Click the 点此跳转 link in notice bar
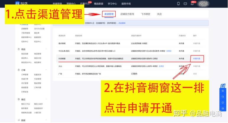Viewport: 228px width, 123px height. click(122, 23)
